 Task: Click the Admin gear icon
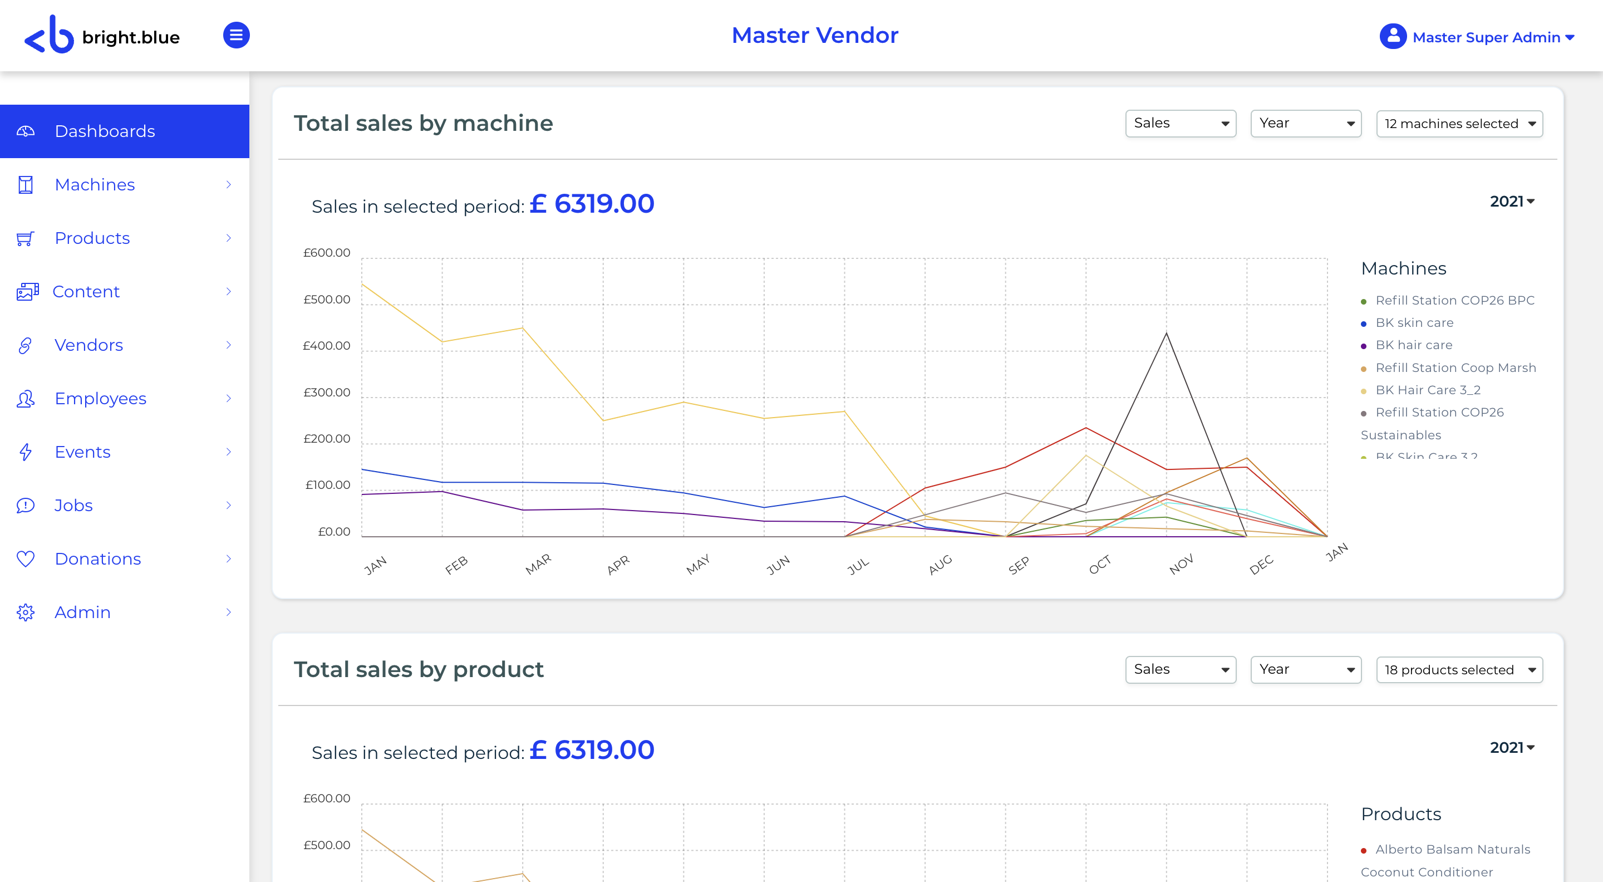[x=26, y=612]
